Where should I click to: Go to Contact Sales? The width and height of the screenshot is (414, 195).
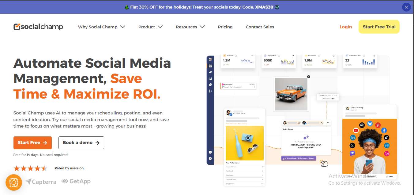(x=260, y=27)
